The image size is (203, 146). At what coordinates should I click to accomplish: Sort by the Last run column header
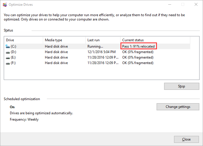103,40
